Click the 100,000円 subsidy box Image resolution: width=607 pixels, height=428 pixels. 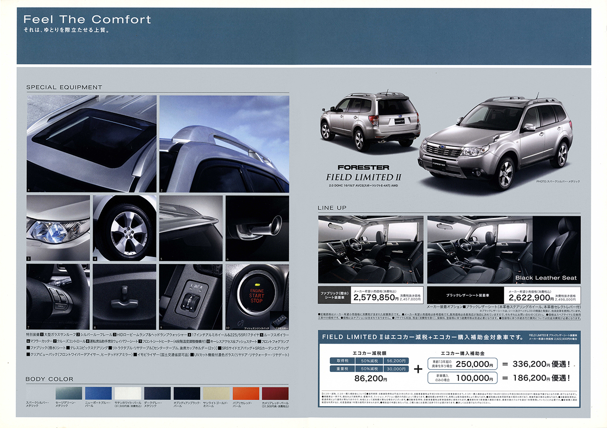(x=462, y=378)
